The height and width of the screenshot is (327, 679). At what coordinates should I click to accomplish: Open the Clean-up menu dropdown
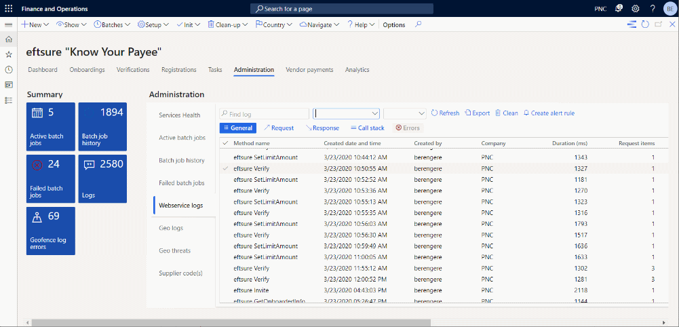click(227, 24)
